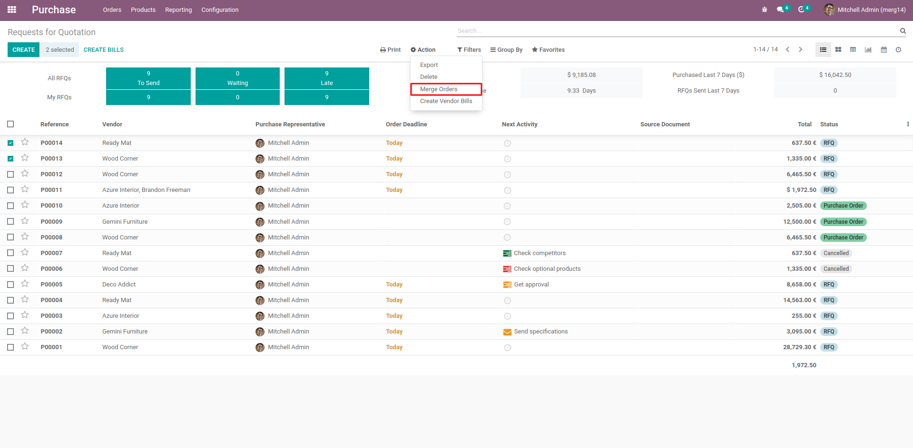The height and width of the screenshot is (448, 913).
Task: Star the P00012 order as favorite
Action: [x=25, y=174]
